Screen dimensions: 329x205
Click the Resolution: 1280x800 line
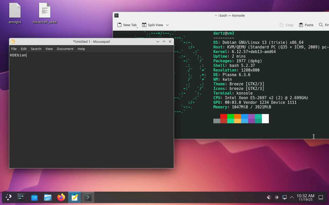[x=236, y=70]
